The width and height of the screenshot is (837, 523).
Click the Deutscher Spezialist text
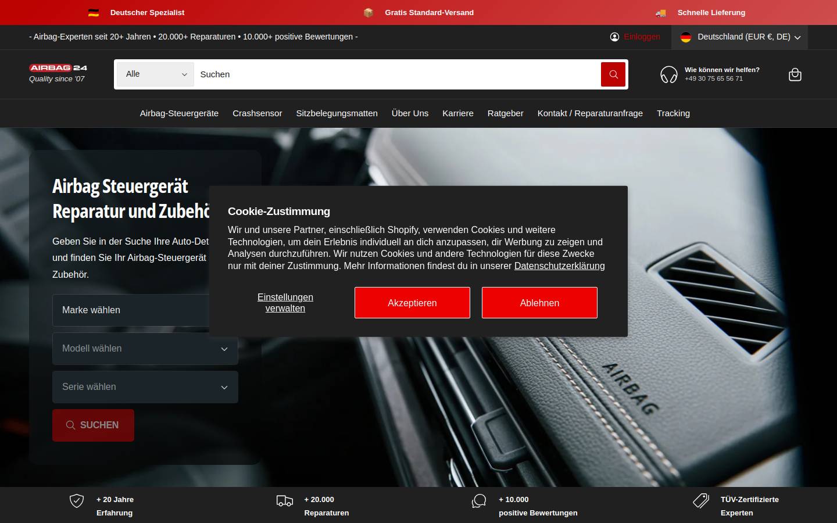(147, 12)
